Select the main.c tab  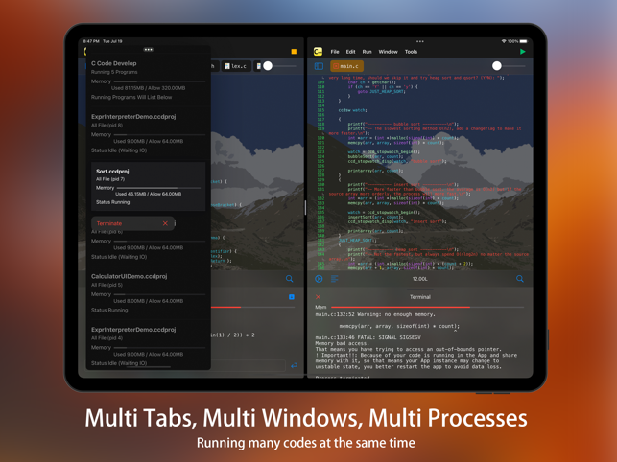pyautogui.click(x=346, y=66)
